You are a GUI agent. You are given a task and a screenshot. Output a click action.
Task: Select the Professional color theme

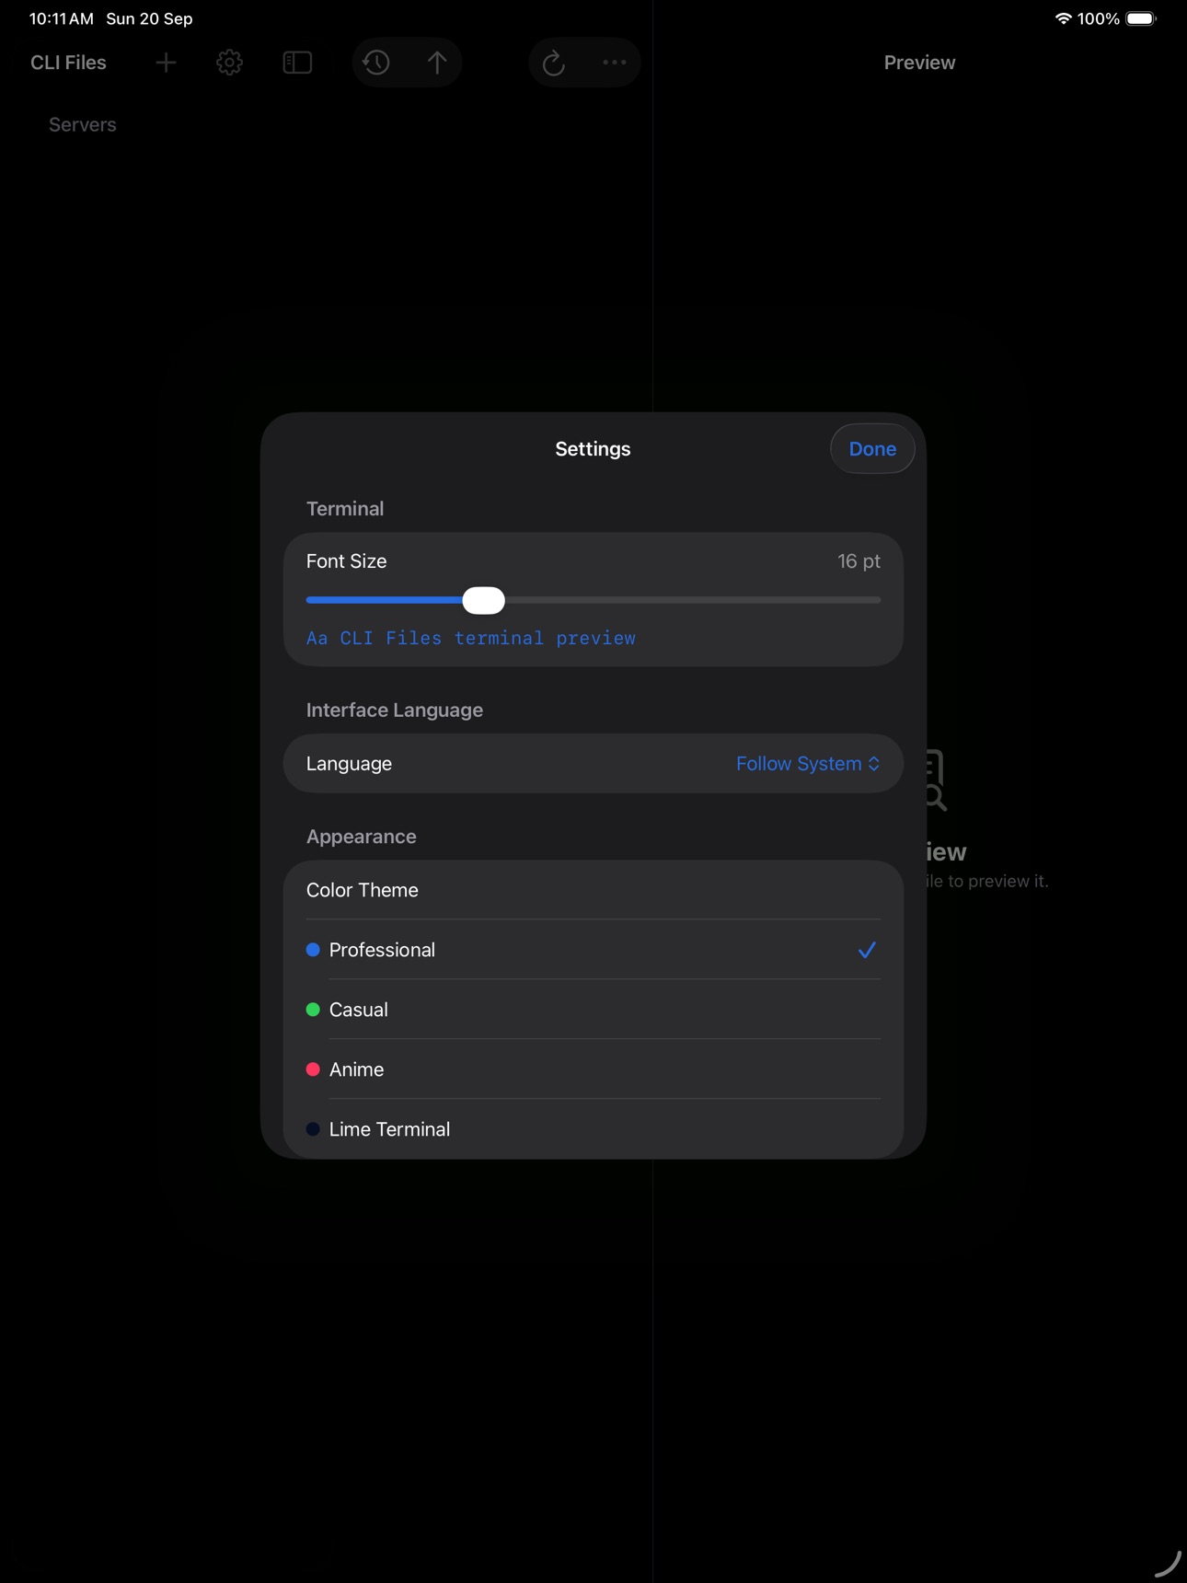coord(593,950)
